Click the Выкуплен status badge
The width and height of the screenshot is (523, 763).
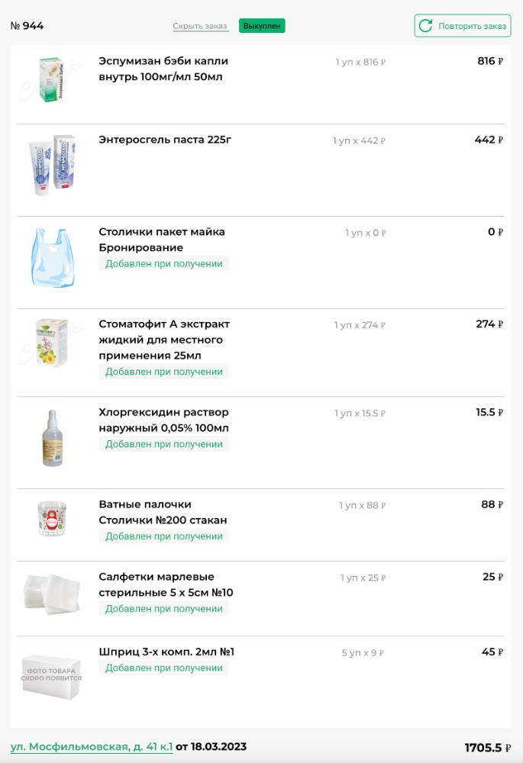pyautogui.click(x=262, y=26)
